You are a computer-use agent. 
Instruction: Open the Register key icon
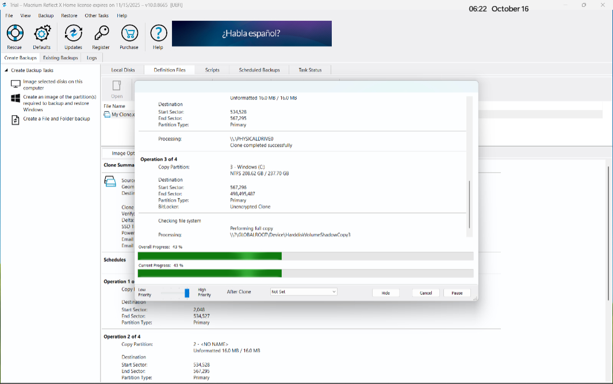[x=101, y=33]
